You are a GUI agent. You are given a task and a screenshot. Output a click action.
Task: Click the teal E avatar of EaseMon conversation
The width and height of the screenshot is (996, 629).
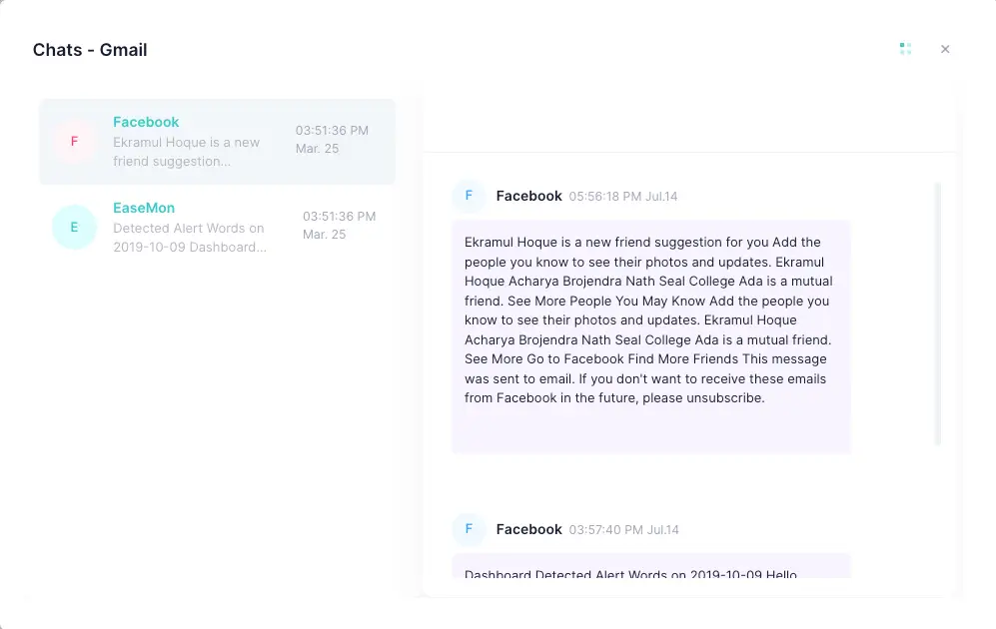[x=74, y=228]
